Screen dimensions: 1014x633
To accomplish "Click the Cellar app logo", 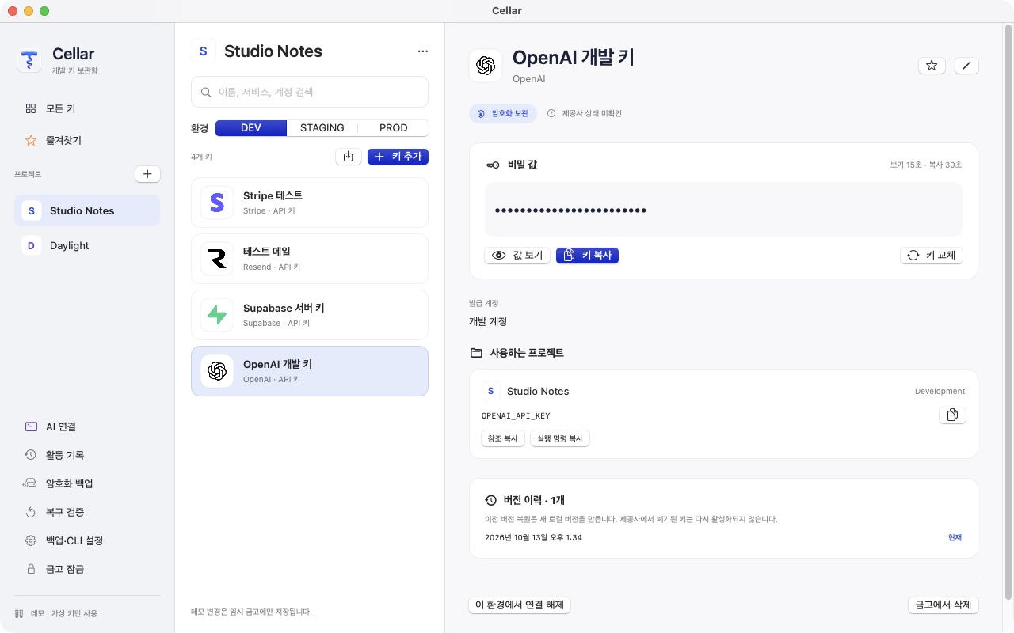I will tap(29, 61).
